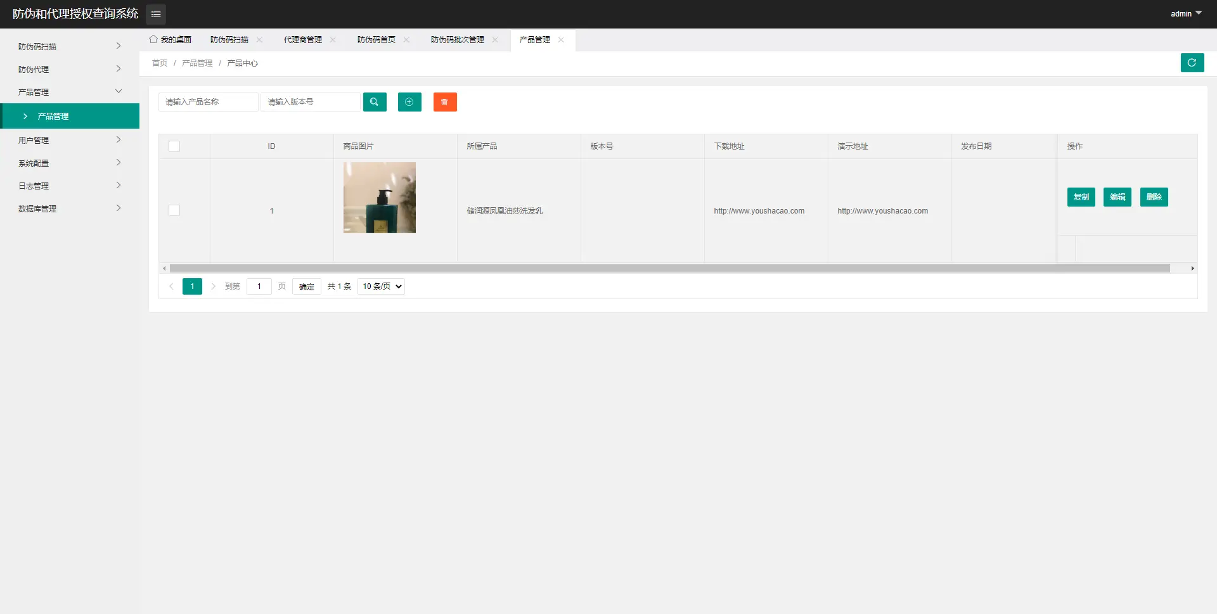Go to next page arrow in pagination
The height and width of the screenshot is (614, 1217).
point(213,286)
